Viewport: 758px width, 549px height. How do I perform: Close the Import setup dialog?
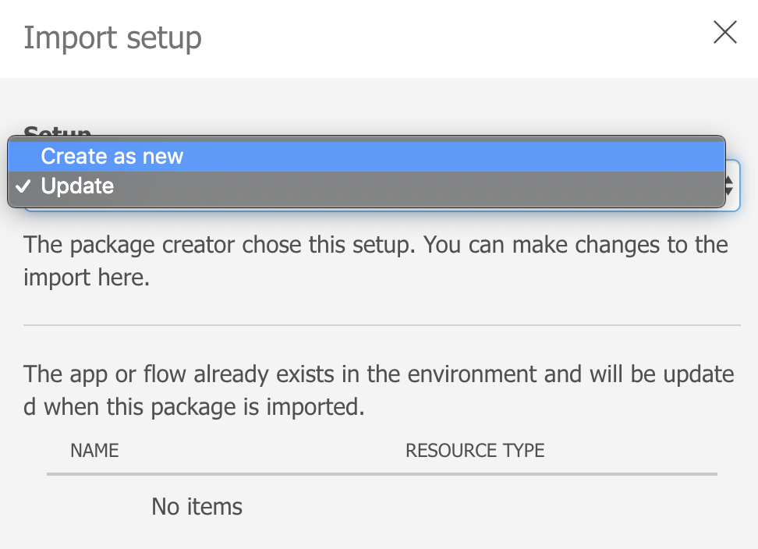(x=725, y=33)
